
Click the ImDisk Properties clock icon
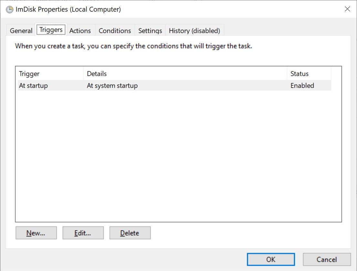click(10, 10)
